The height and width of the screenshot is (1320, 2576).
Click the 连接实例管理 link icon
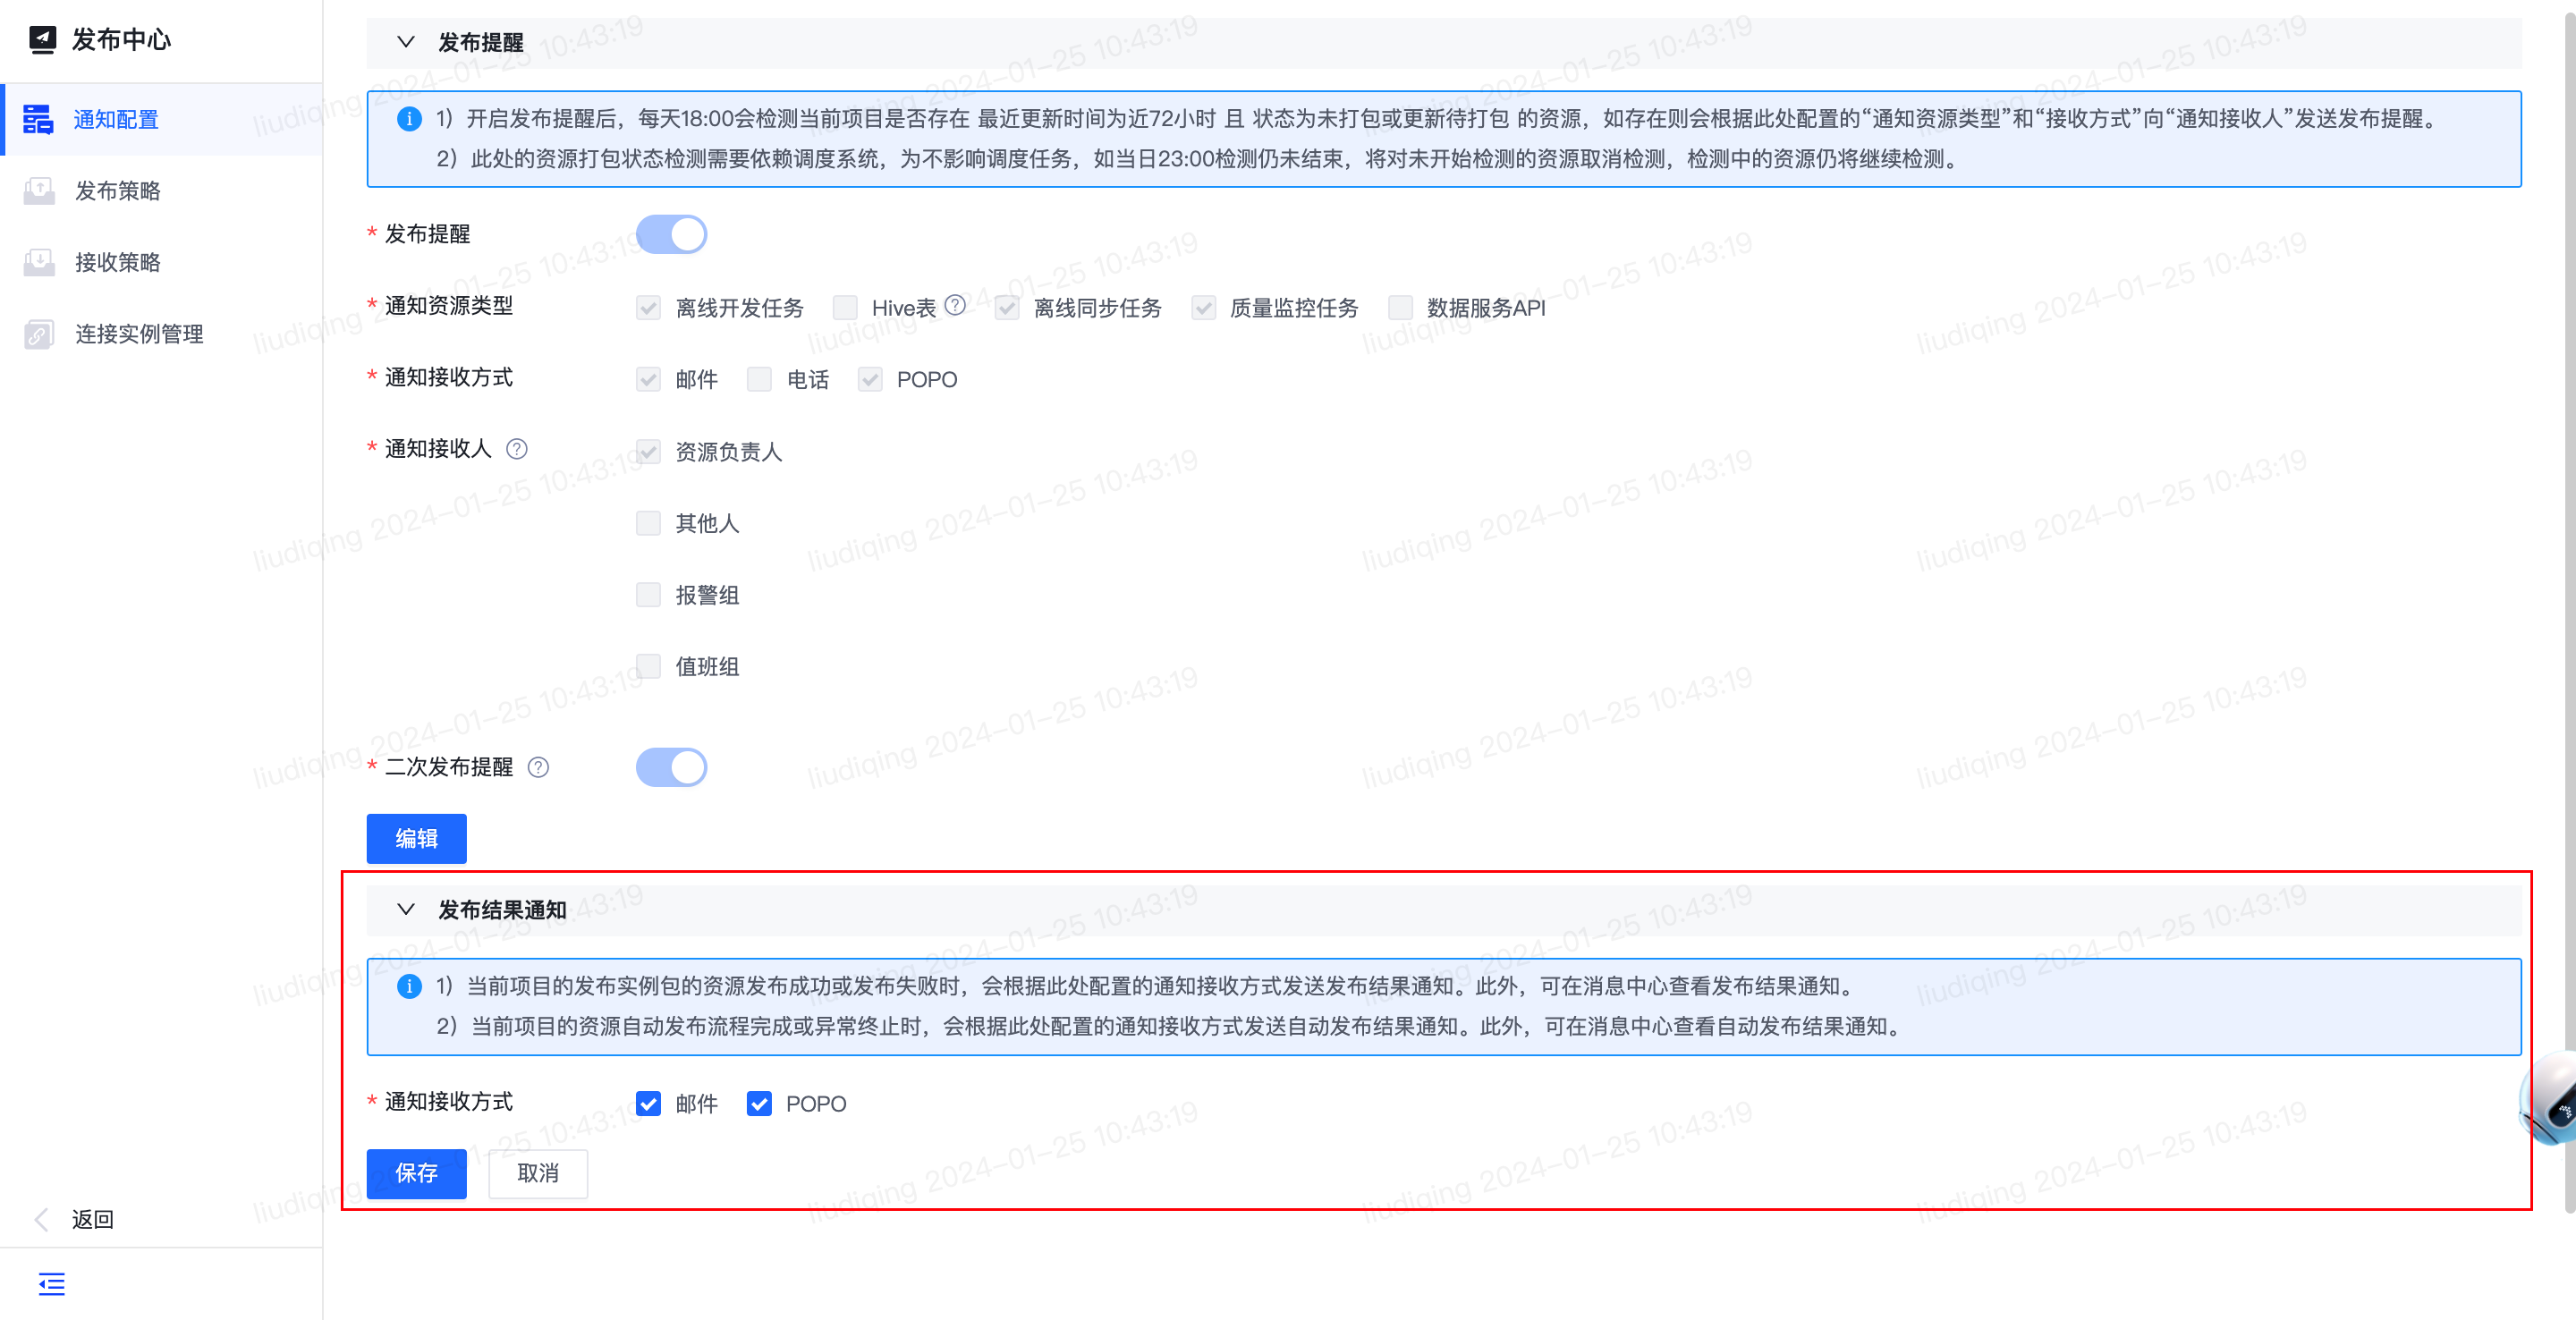point(39,334)
